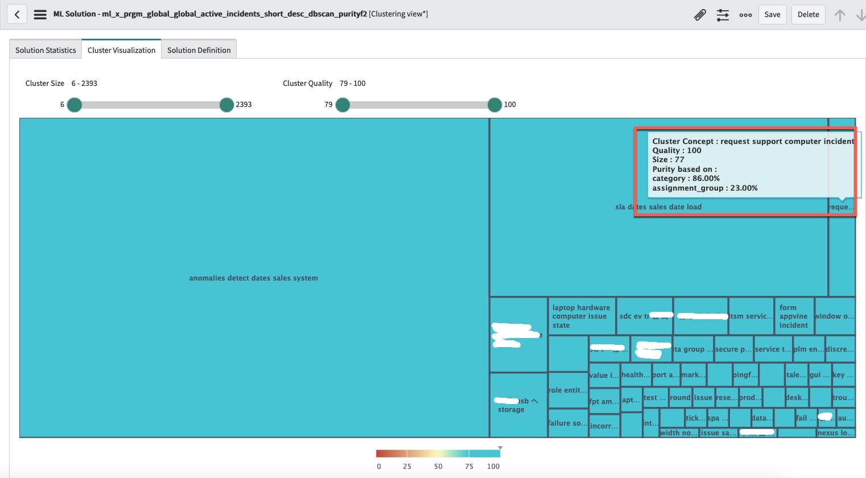
Task: Click the Save button
Action: 772,14
